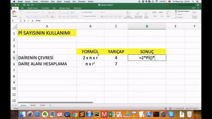
Task: Click the horizontal scrollbar below the sheet
Action: [55, 102]
